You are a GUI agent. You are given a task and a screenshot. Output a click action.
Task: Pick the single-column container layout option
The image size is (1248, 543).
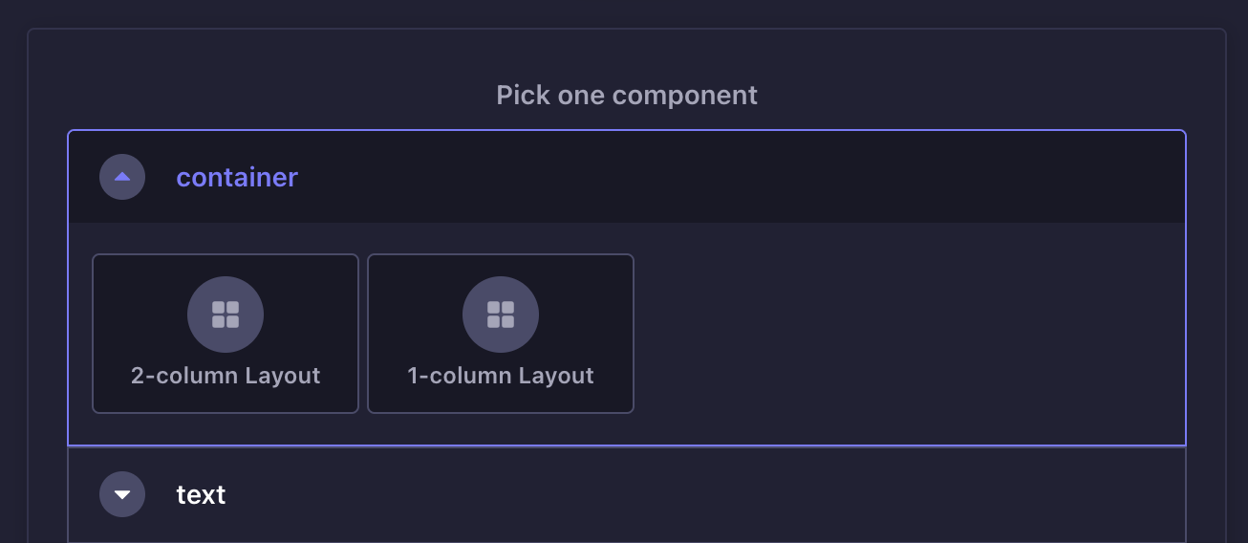click(501, 334)
